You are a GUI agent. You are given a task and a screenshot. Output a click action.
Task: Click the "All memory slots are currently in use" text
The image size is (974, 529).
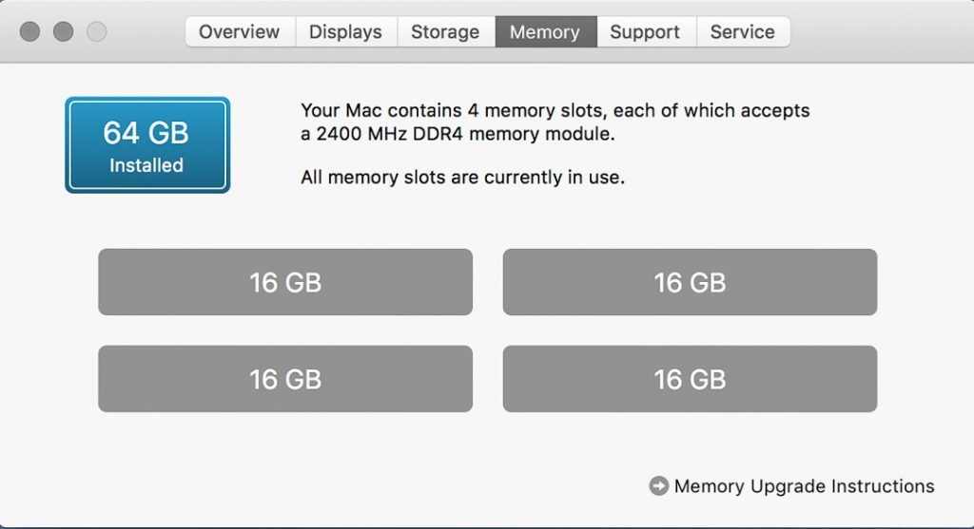tap(462, 177)
